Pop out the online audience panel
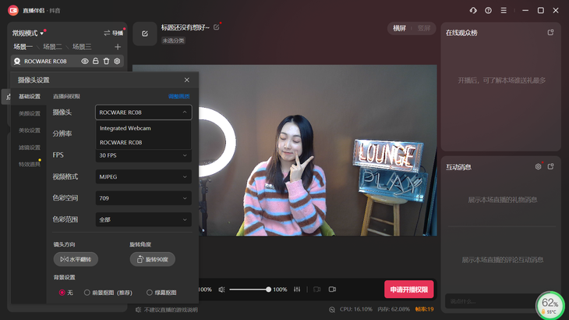569x320 pixels. pyautogui.click(x=550, y=33)
